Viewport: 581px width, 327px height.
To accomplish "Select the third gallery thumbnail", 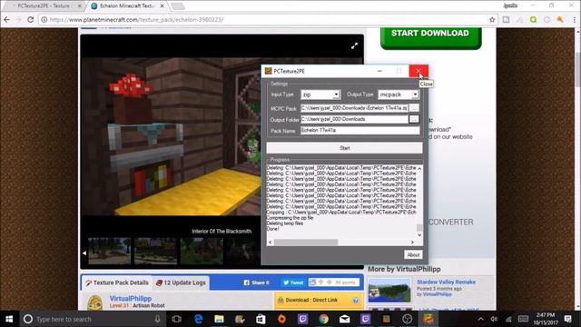I will (x=202, y=251).
